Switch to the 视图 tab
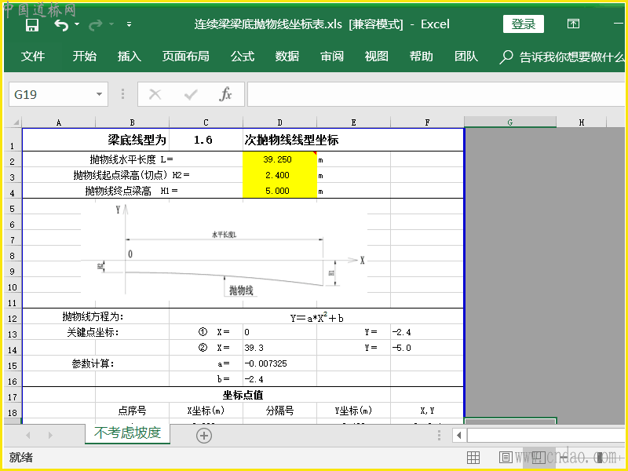This screenshot has width=628, height=471. pyautogui.click(x=377, y=57)
